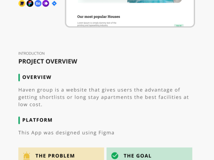Click the Haven group description paragraph
The width and height of the screenshot is (214, 160).
click(104, 97)
